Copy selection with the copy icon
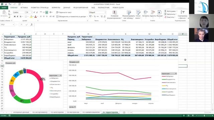The height and width of the screenshot is (120, 214). coord(9,14)
